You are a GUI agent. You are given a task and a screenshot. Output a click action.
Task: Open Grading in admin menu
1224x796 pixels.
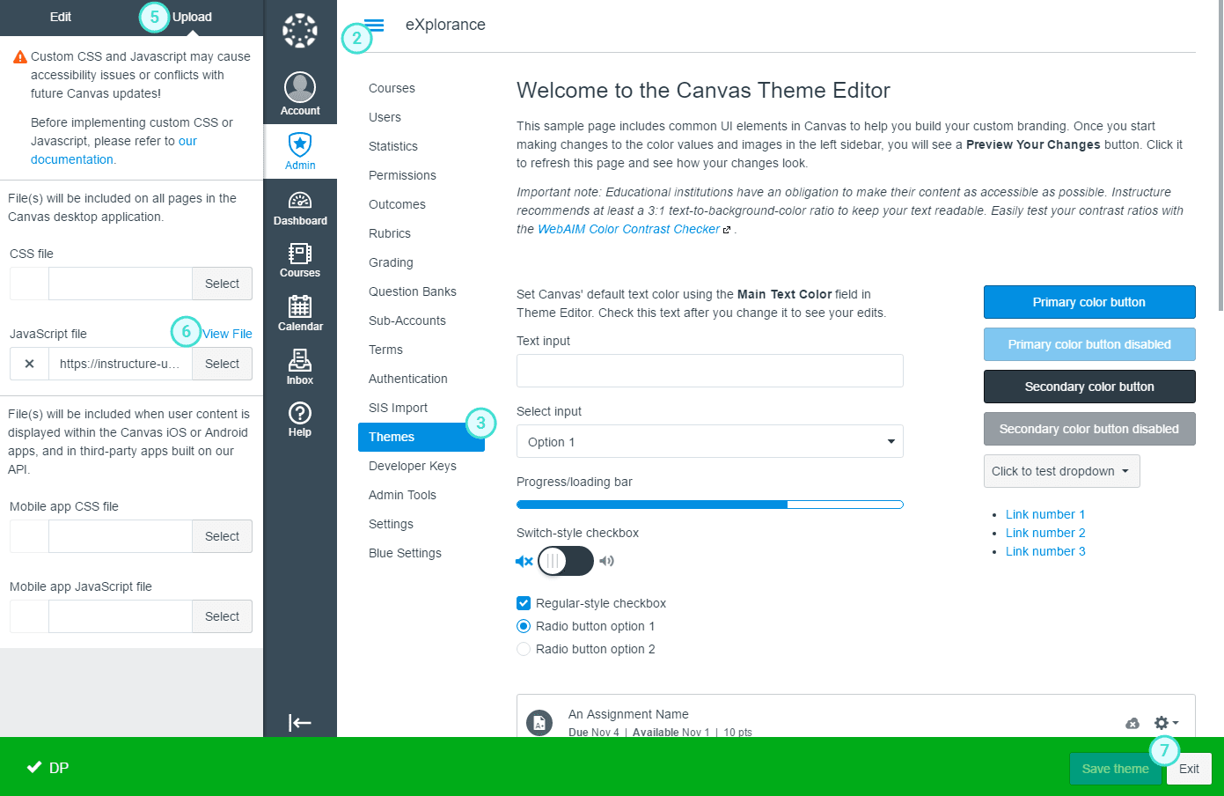click(x=391, y=262)
